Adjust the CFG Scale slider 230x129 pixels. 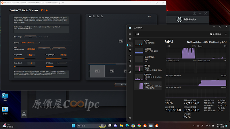[57, 67]
